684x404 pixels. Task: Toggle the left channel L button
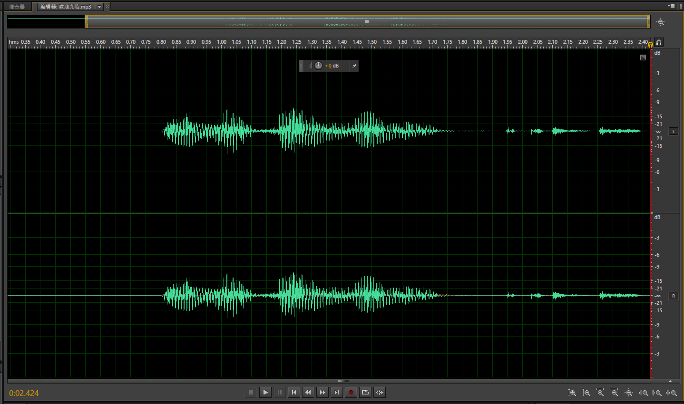674,131
